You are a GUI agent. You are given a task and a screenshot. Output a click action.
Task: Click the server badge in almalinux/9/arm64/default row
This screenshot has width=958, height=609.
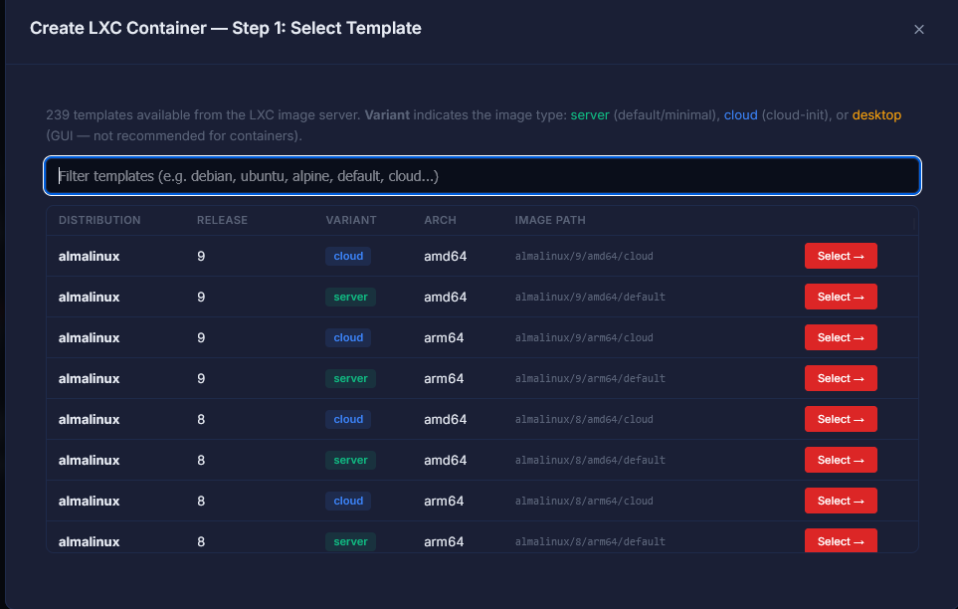[351, 378]
